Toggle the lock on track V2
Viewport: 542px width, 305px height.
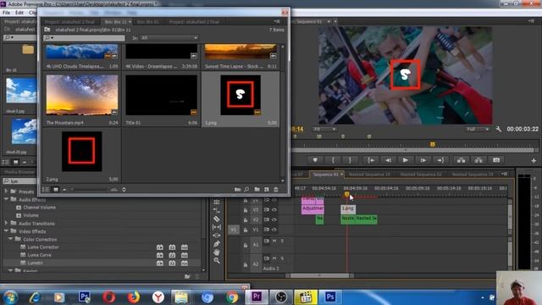245,219
